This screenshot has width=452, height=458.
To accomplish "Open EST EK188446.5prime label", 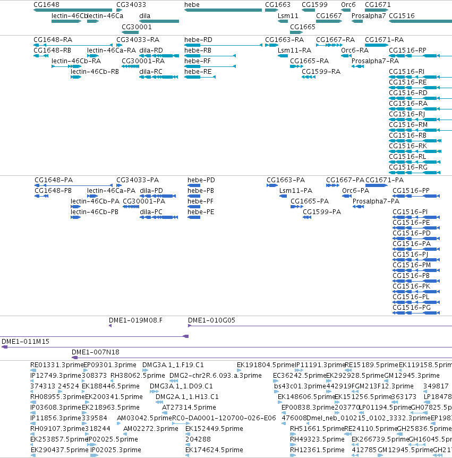I will click(x=110, y=386).
